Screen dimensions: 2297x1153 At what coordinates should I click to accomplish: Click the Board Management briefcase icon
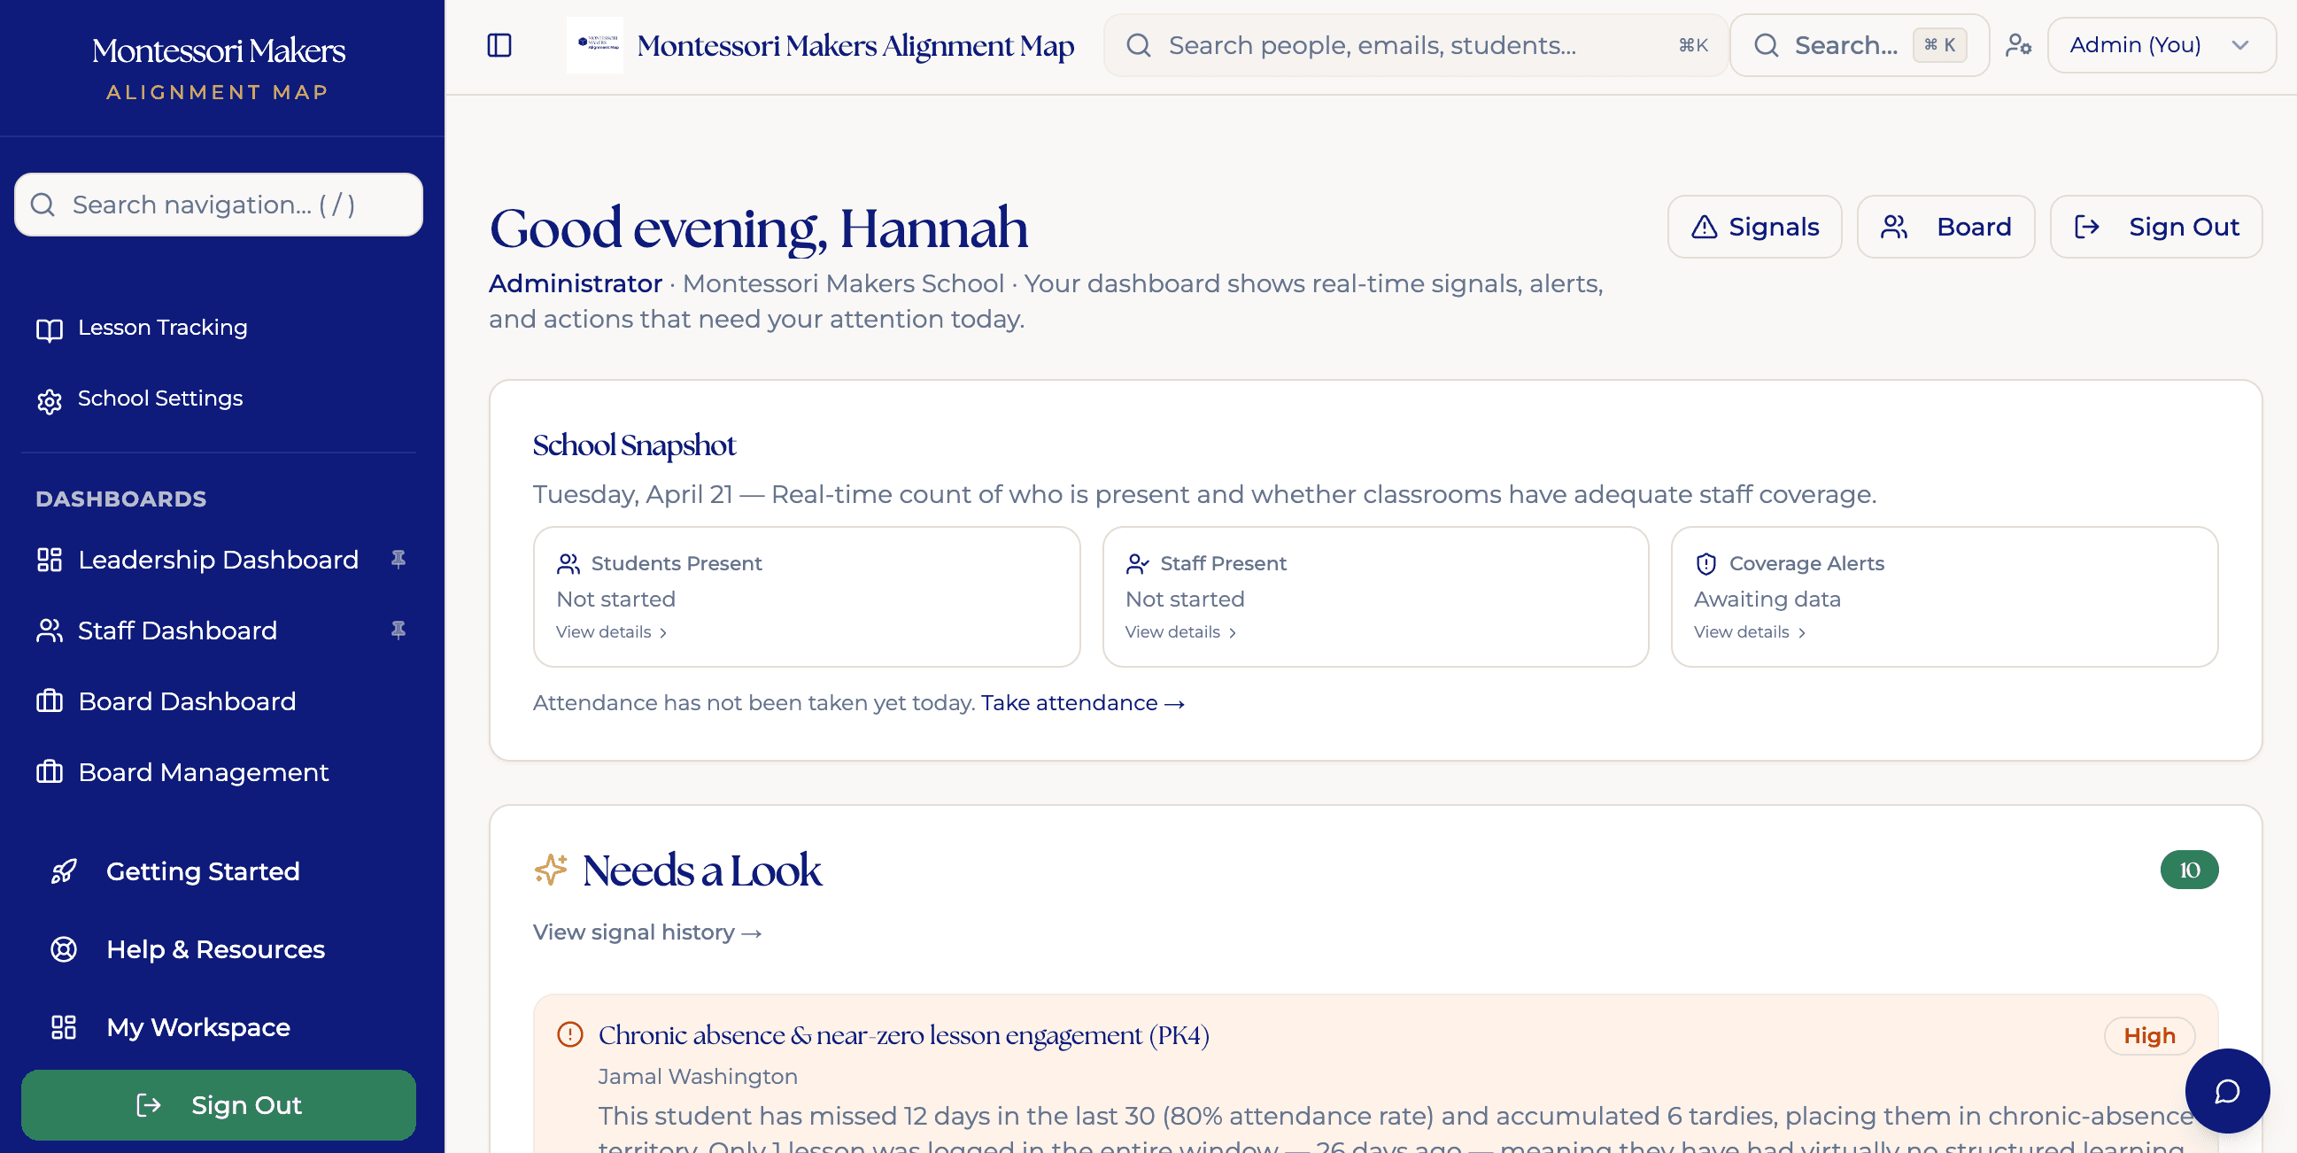pyautogui.click(x=49, y=772)
